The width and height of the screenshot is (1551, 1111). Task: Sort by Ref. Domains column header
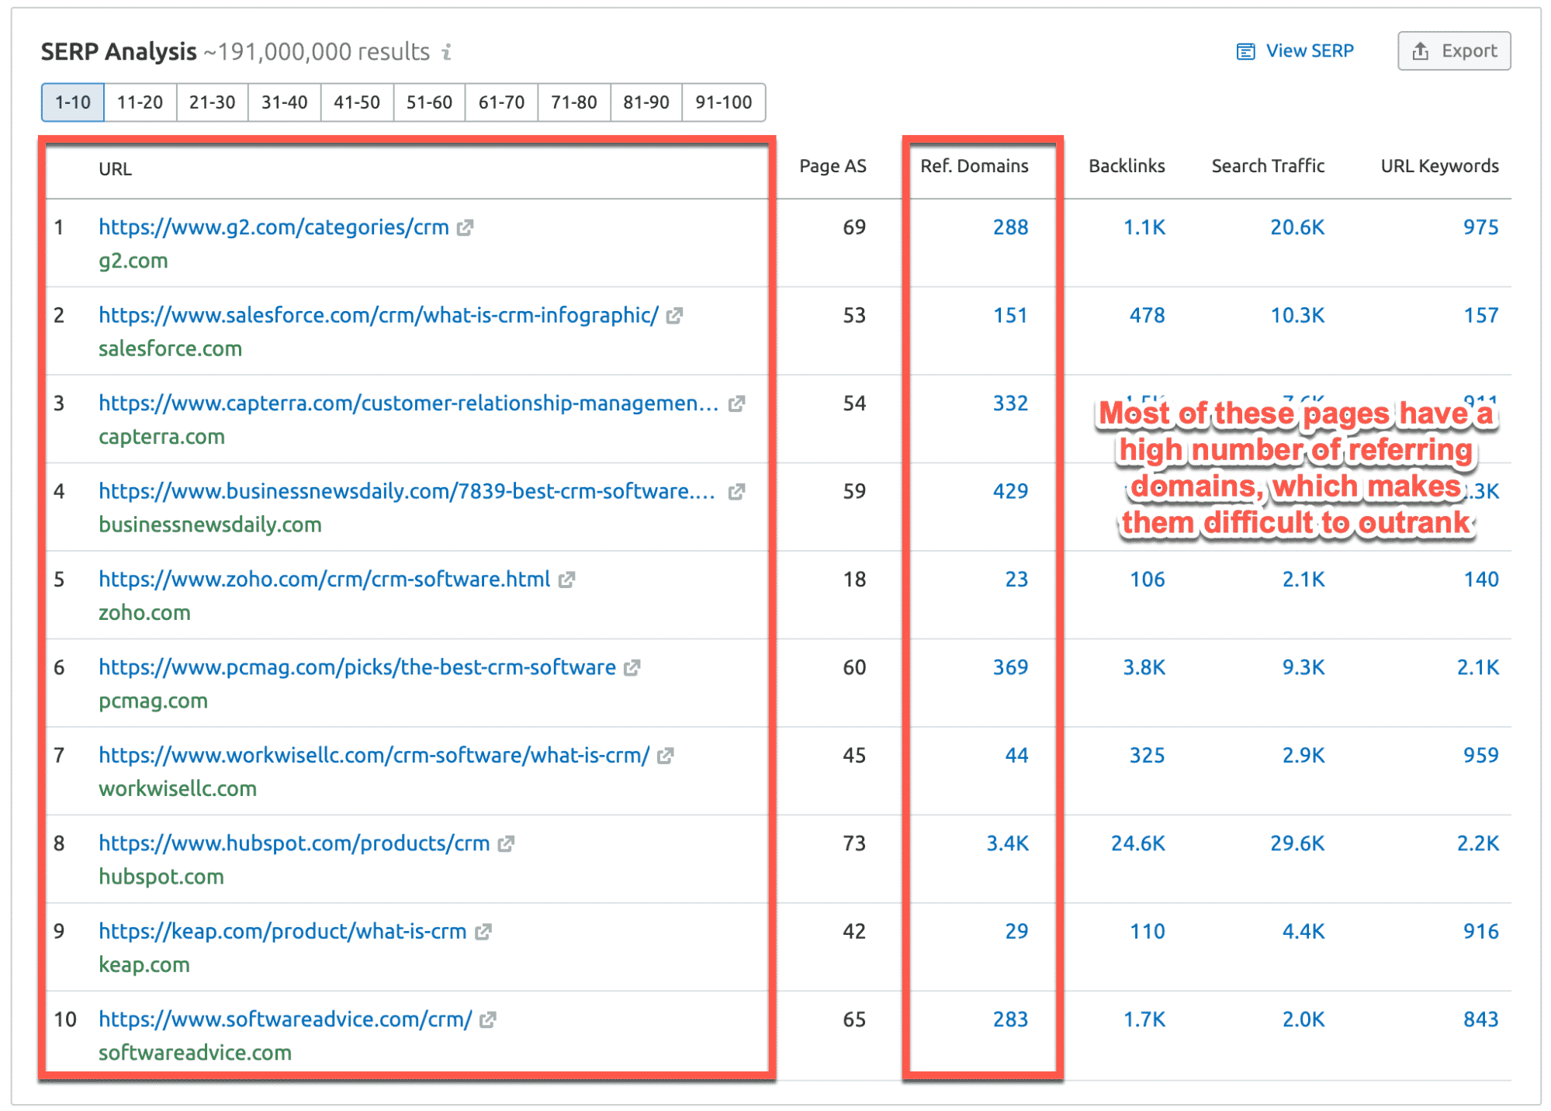[974, 166]
